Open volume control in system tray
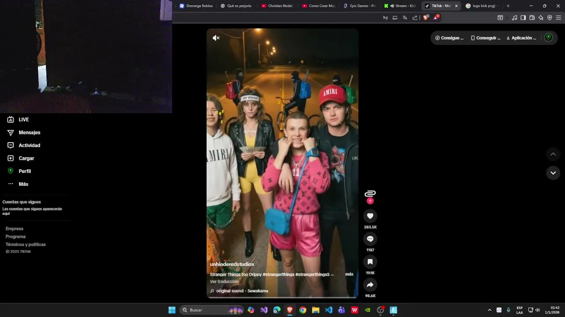This screenshot has height=317, width=565. pyautogui.click(x=537, y=310)
